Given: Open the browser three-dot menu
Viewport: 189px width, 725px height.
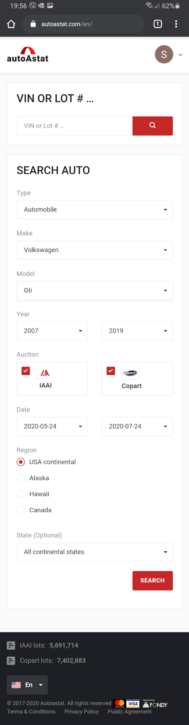Looking at the screenshot, I should coord(176,24).
